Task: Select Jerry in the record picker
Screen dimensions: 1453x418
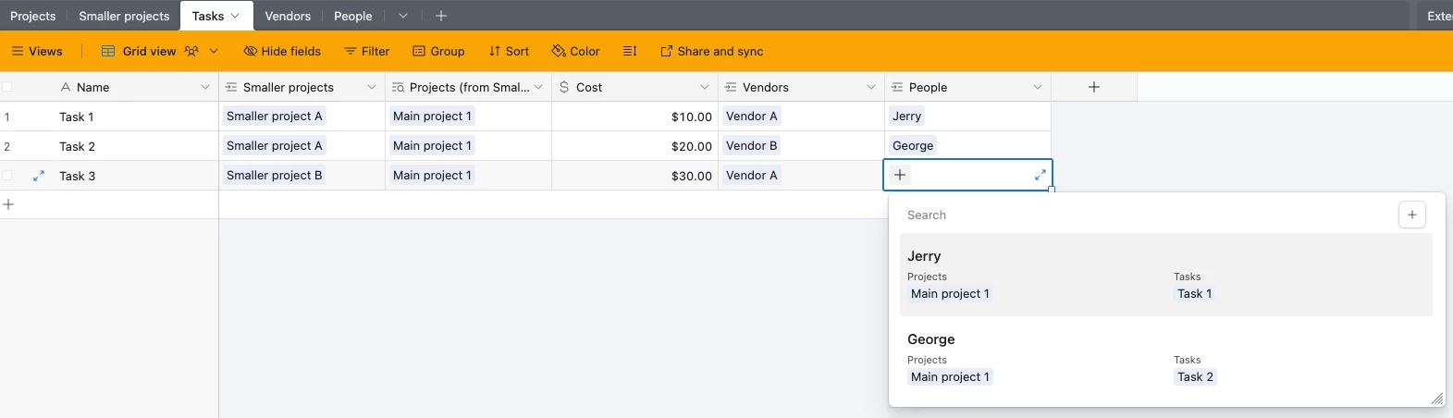Action: tap(1165, 275)
